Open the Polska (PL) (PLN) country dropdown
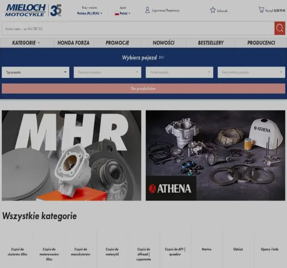Image resolution: width=287 pixels, height=268 pixels. [89, 13]
